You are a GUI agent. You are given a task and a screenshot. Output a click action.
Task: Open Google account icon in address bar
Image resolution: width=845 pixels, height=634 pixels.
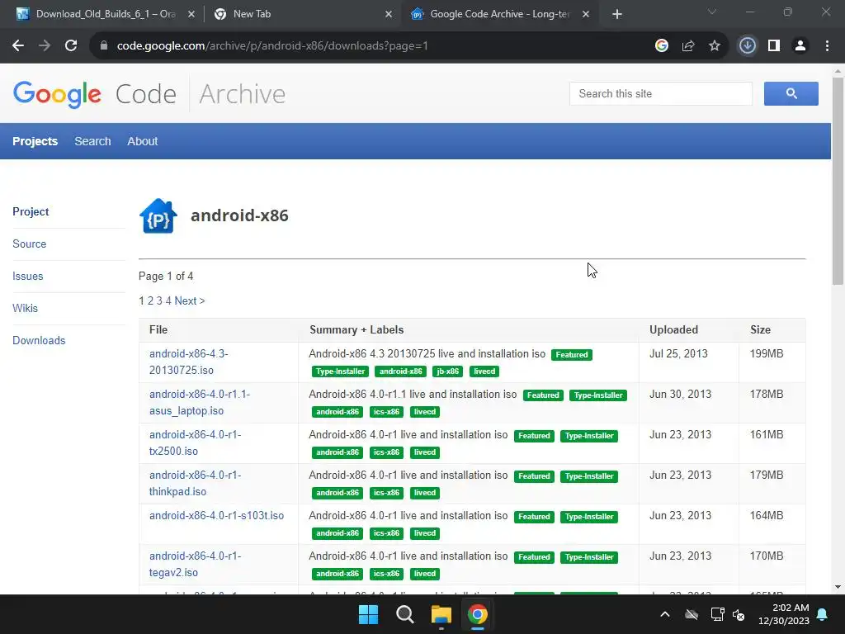[x=662, y=46]
